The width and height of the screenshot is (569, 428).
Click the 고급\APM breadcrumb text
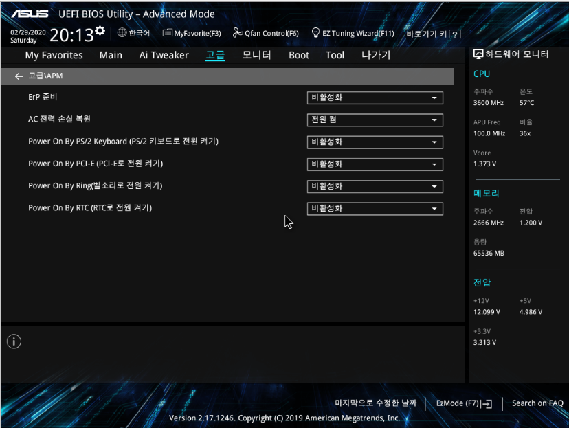click(x=45, y=76)
